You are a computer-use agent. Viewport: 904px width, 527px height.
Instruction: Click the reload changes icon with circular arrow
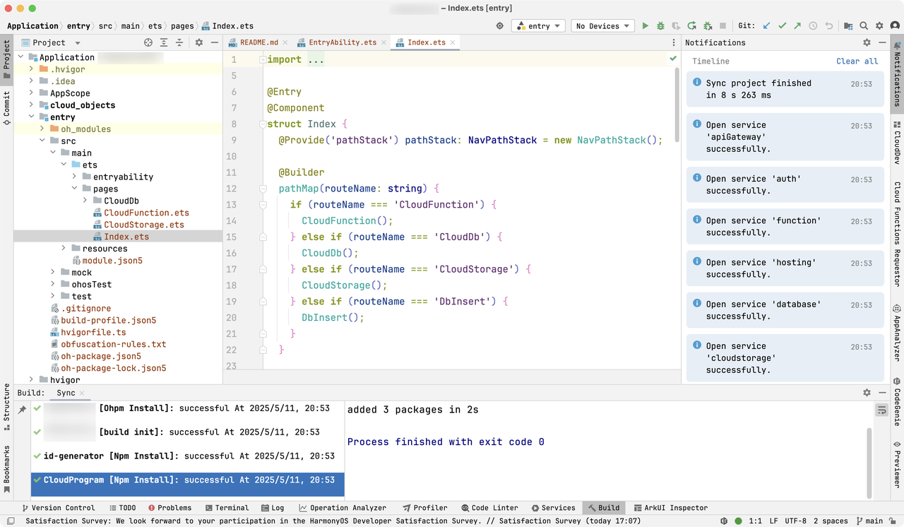click(691, 26)
